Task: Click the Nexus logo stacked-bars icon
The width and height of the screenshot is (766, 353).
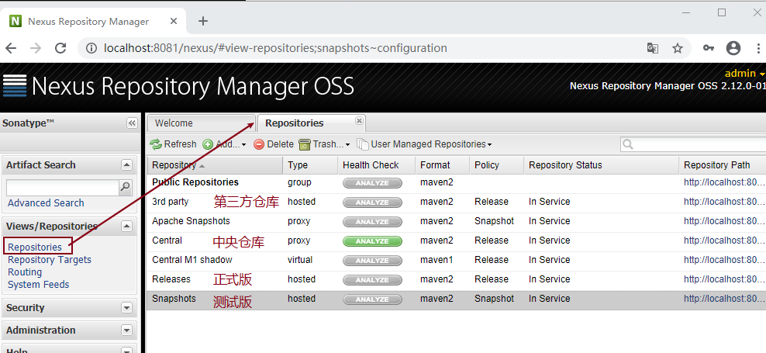Action: 16,85
